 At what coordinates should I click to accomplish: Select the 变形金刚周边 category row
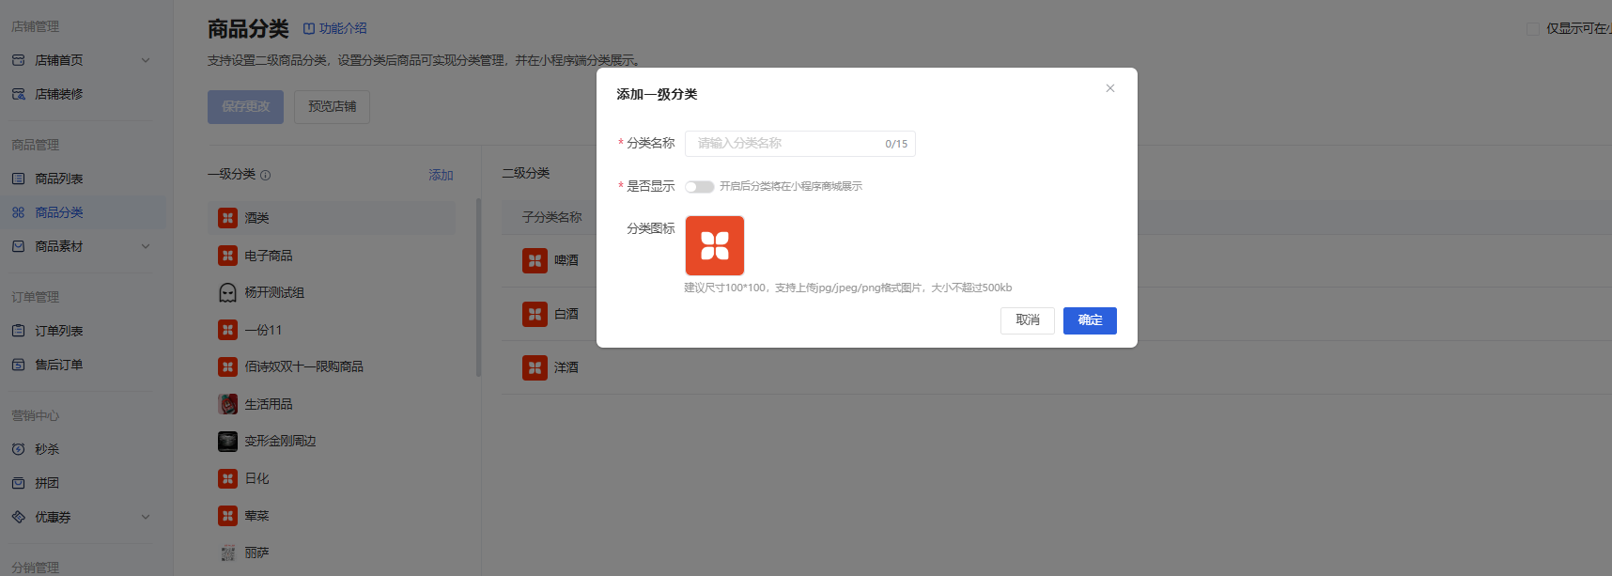332,441
